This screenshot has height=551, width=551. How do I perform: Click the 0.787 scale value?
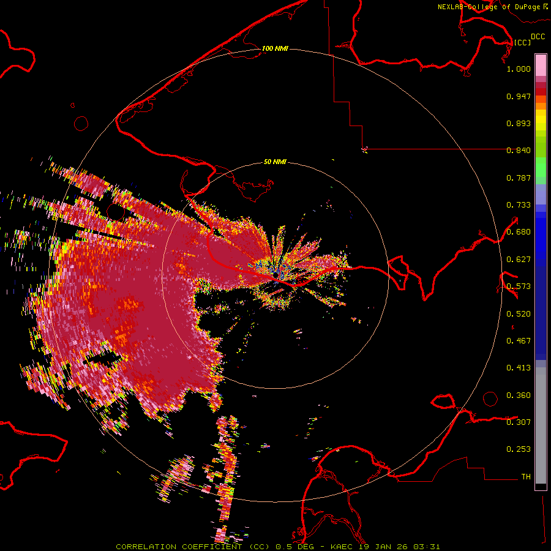pyautogui.click(x=519, y=178)
